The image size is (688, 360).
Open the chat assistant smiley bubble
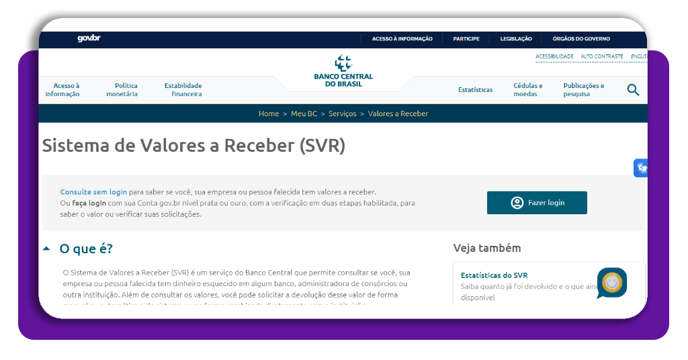[x=611, y=283]
